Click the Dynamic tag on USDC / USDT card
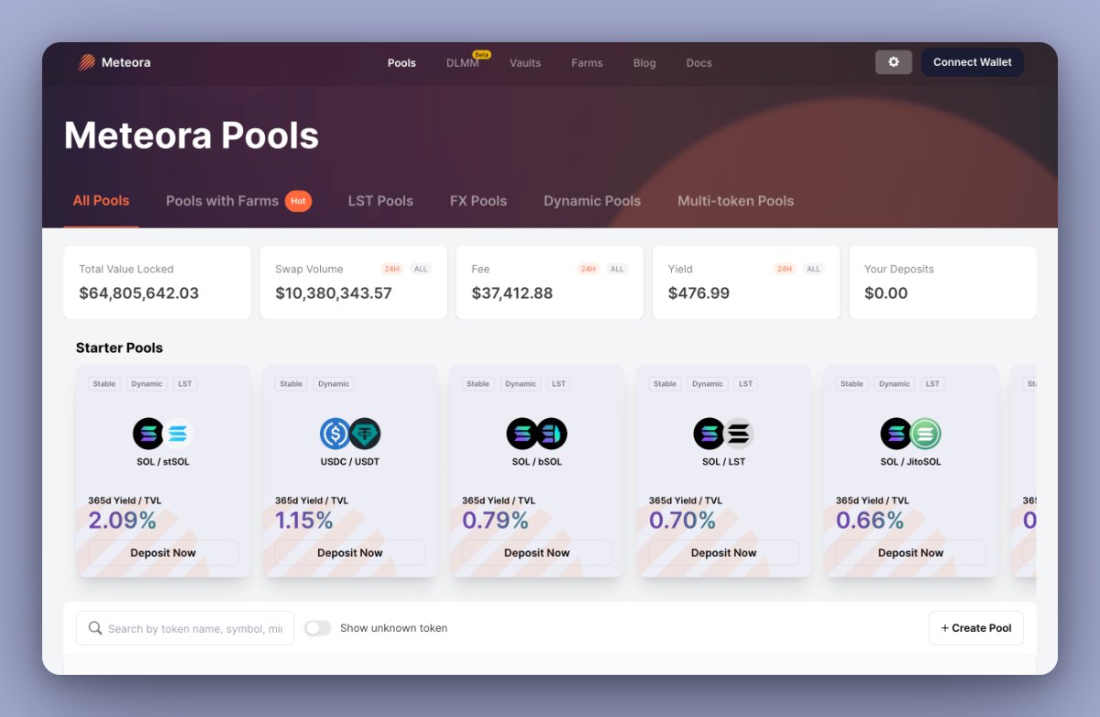The image size is (1100, 717). coord(334,384)
